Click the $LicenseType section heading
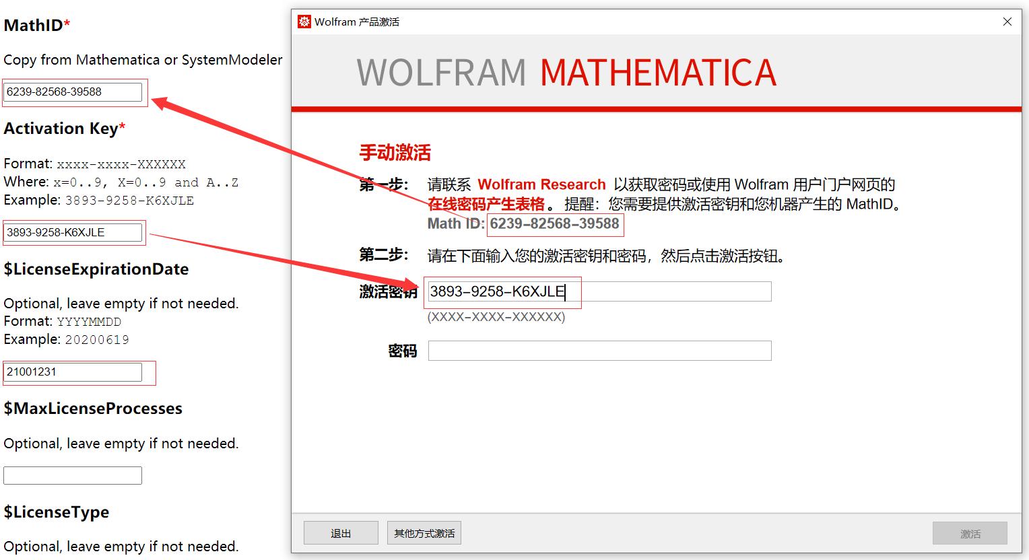Viewport: 1029px width, 560px height. [x=56, y=512]
